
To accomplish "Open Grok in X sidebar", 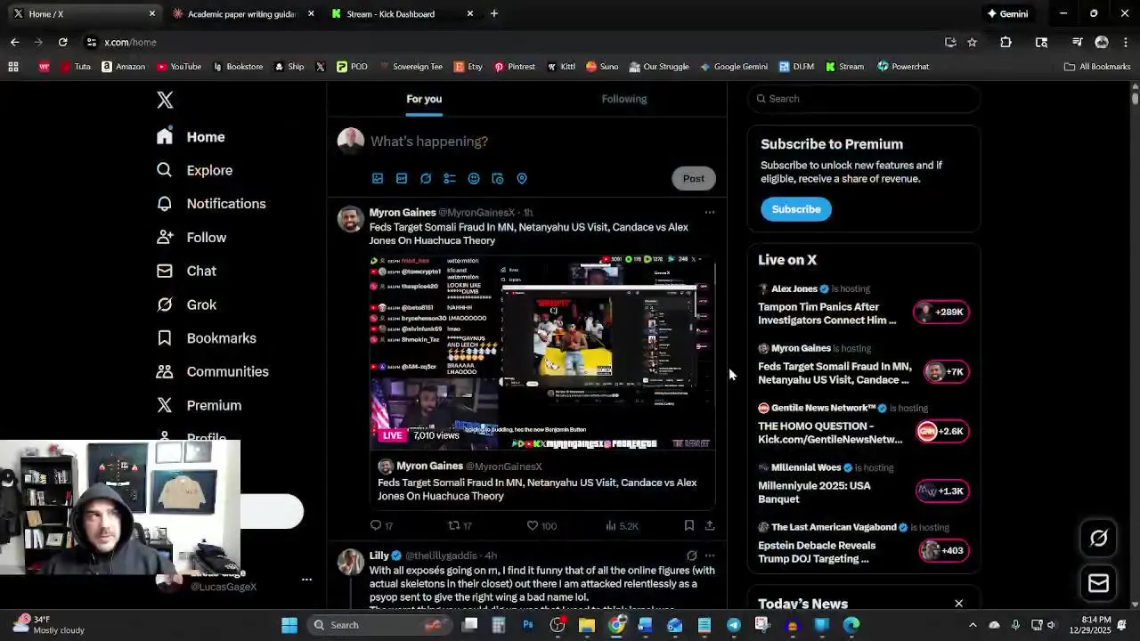I will pos(186,304).
